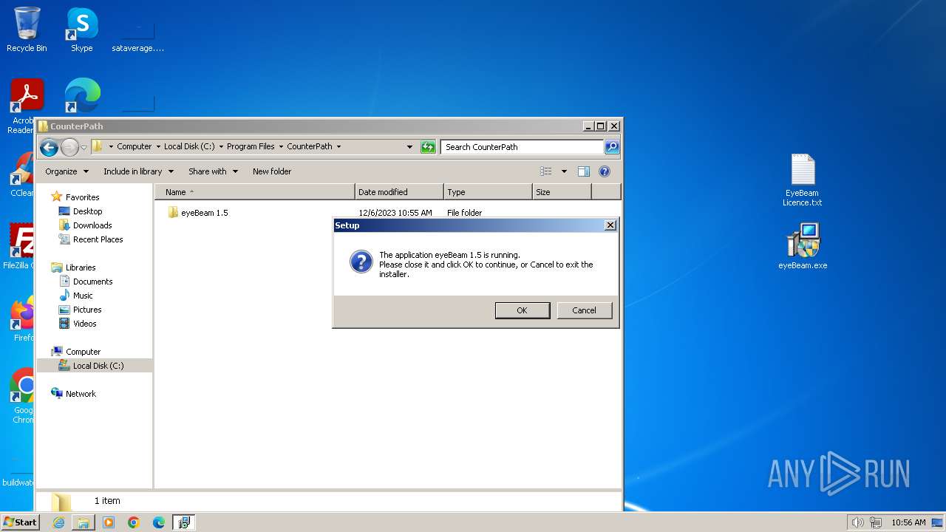Select Program Files in the address breadcrumb
946x532 pixels.
pos(251,146)
